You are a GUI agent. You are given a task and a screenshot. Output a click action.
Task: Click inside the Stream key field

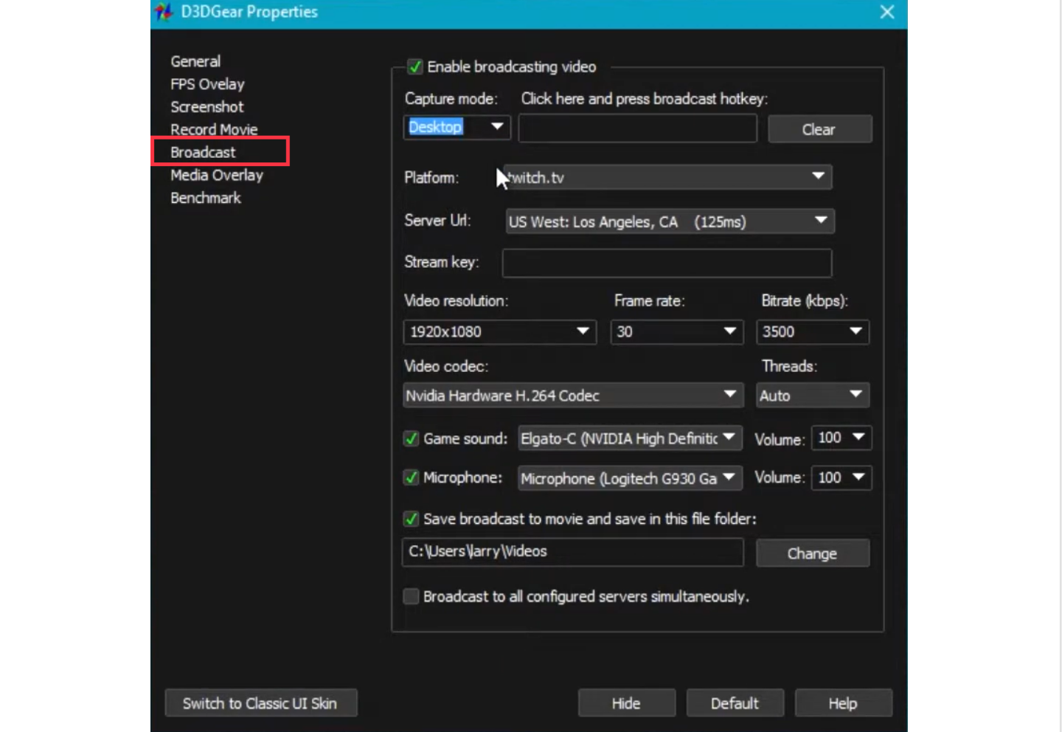tap(666, 263)
